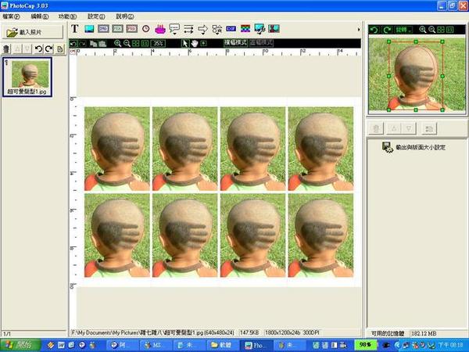Click the 35% zoom level box

pos(158,44)
